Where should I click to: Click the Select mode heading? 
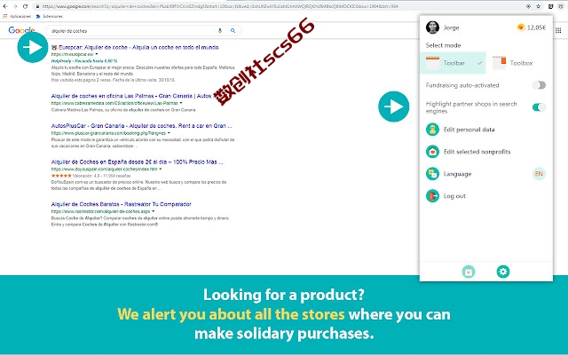click(443, 45)
